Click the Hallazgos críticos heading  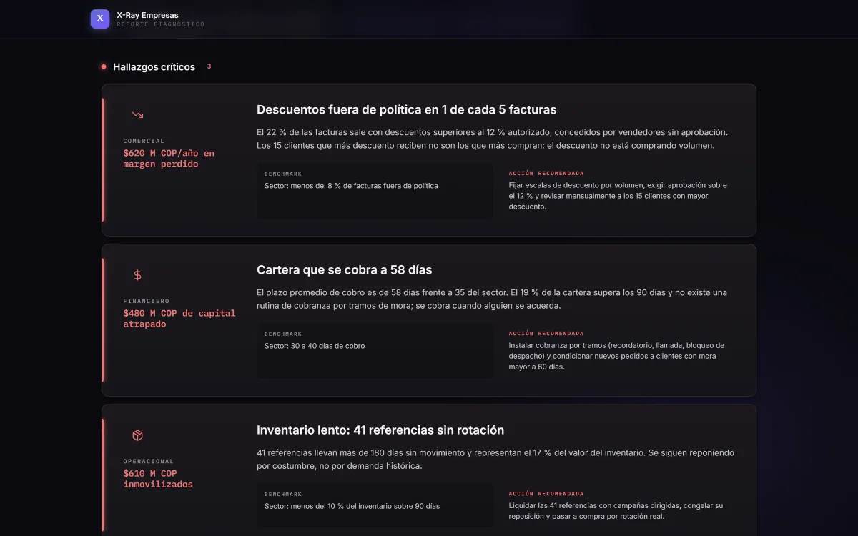(154, 66)
